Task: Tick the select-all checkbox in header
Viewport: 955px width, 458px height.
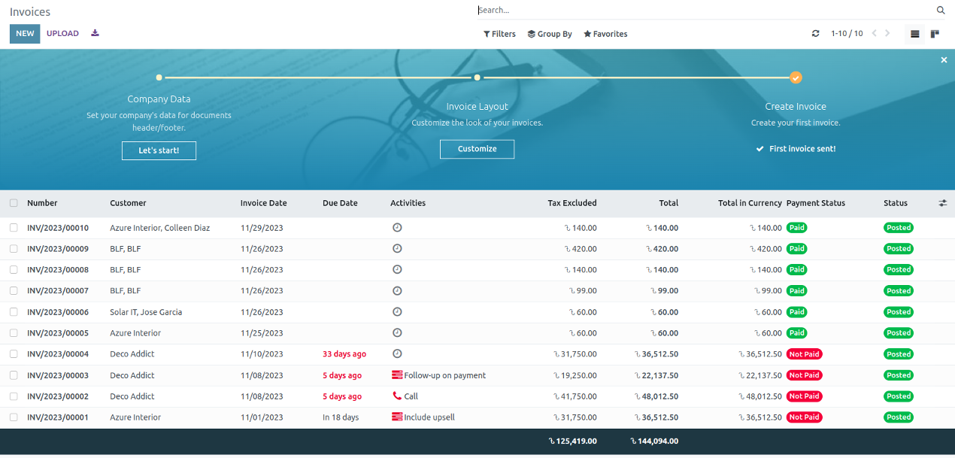Action: click(x=14, y=203)
